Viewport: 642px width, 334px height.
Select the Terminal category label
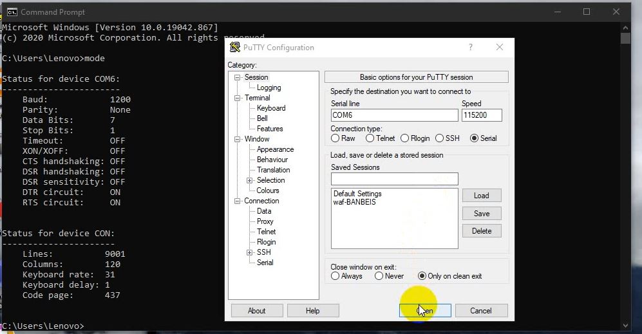[x=257, y=98]
